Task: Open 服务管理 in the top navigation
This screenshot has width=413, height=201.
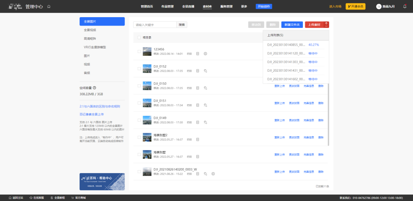Action: click(226, 6)
